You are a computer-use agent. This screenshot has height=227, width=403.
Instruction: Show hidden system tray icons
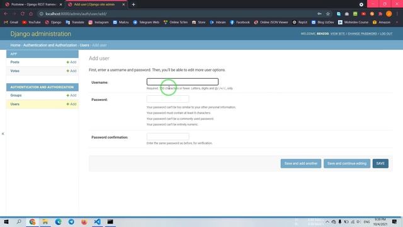click(x=327, y=221)
